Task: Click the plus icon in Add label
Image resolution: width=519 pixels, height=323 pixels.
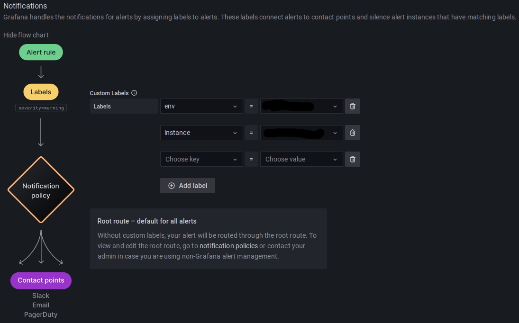Action: 172,186
